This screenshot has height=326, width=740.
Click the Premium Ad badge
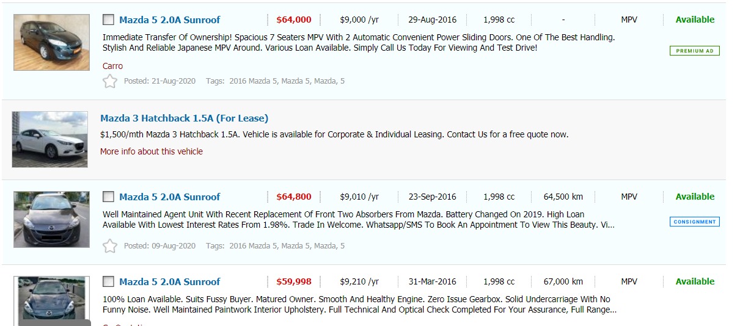[694, 51]
